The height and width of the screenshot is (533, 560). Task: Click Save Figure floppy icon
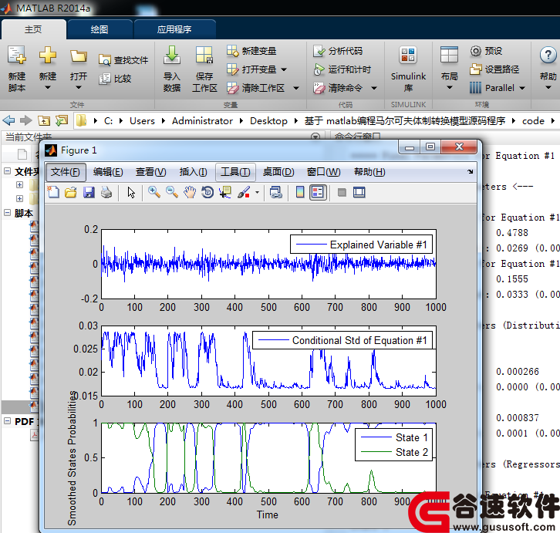[x=89, y=193]
